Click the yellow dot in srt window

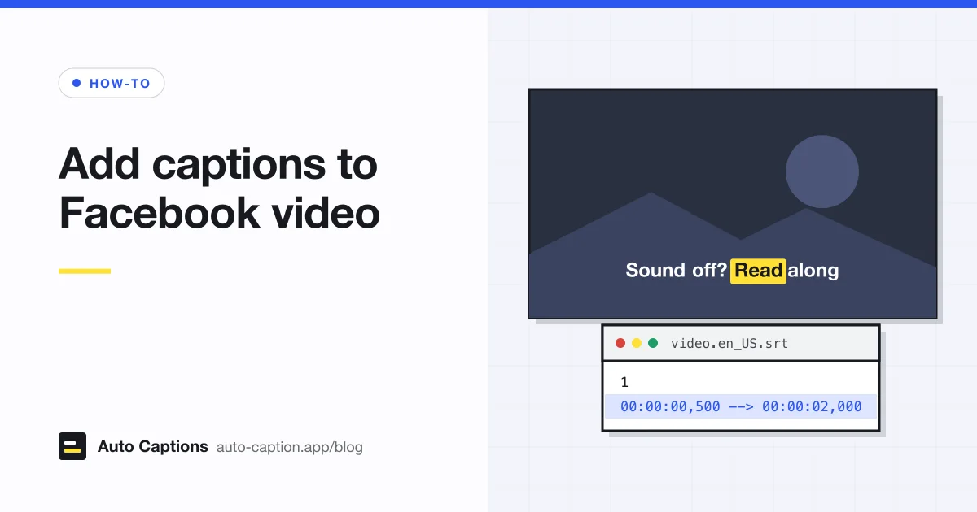pyautogui.click(x=637, y=343)
